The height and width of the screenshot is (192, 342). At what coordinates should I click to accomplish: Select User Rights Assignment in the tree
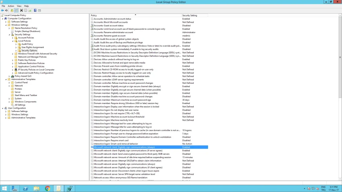(x=32, y=47)
